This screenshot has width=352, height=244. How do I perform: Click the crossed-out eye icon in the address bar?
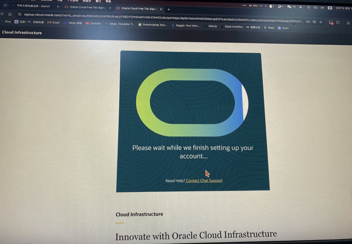click(314, 22)
